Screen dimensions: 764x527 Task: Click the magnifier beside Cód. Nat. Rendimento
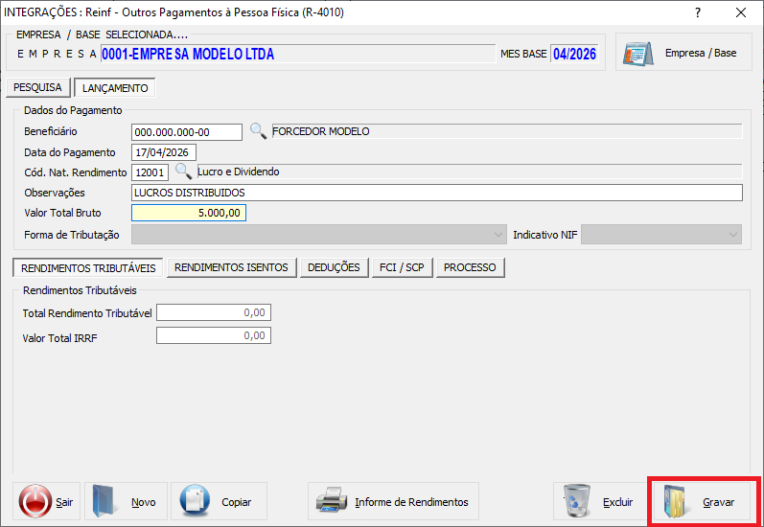(183, 172)
